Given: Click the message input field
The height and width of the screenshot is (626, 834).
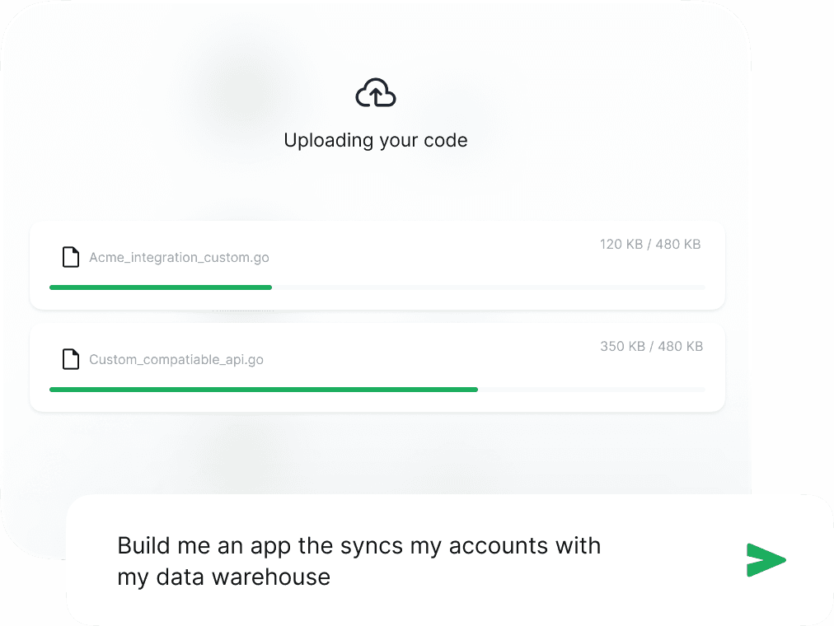Looking at the screenshot, I should 371,560.
